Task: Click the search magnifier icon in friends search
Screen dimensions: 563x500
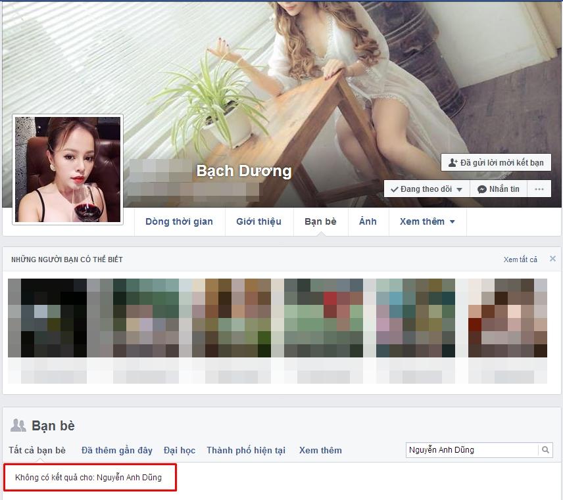Action: click(x=545, y=450)
